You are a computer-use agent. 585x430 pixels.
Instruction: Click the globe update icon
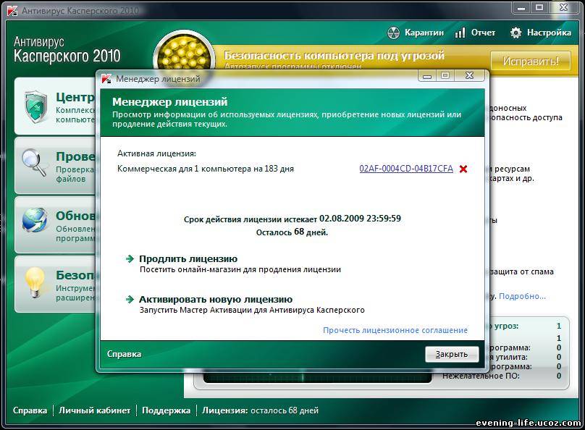[34, 220]
